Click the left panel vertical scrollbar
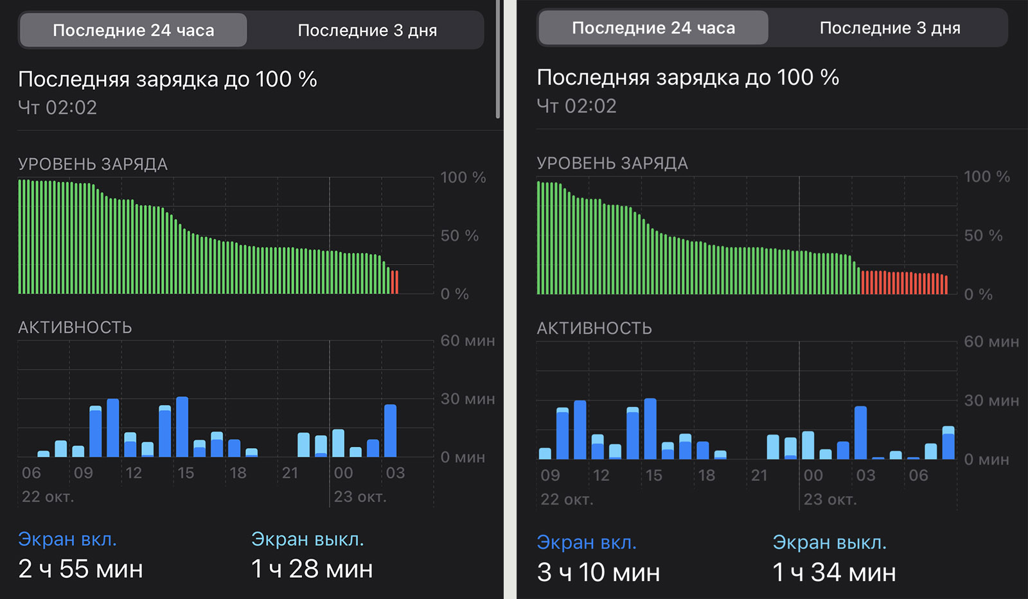 coord(498,59)
